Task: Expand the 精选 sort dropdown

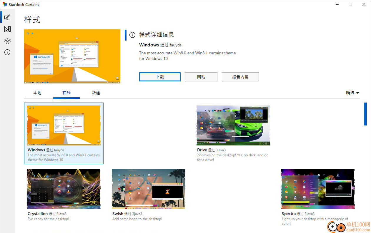Action: (352, 93)
